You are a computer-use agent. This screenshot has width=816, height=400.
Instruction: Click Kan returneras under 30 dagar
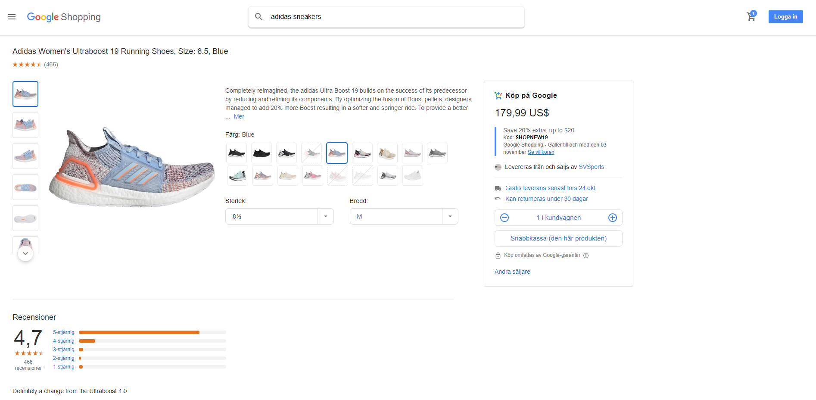tap(547, 199)
